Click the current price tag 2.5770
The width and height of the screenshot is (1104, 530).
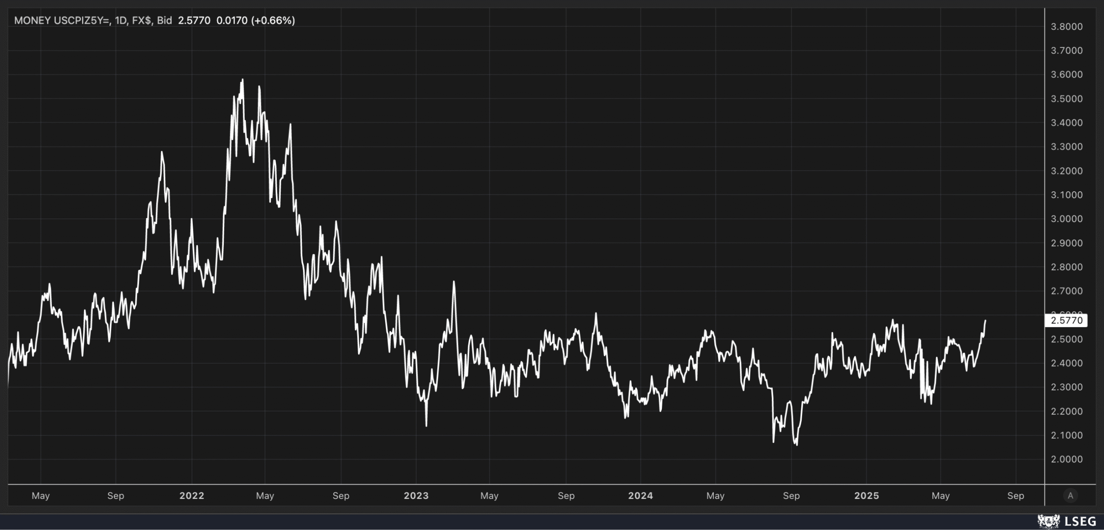coord(1066,320)
